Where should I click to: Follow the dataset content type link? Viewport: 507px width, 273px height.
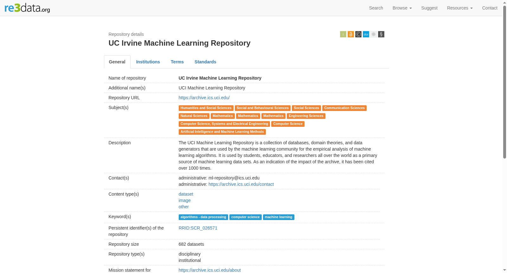(186, 194)
